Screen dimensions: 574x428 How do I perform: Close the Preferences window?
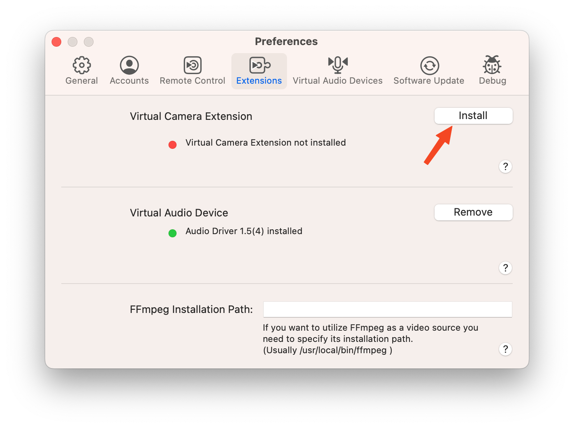(x=56, y=42)
